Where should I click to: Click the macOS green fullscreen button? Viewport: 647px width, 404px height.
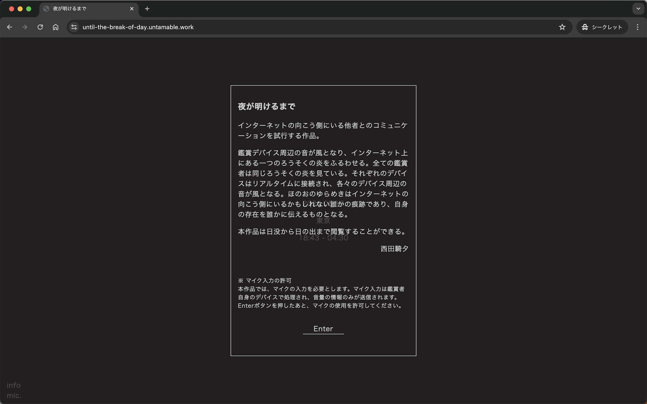click(x=29, y=9)
